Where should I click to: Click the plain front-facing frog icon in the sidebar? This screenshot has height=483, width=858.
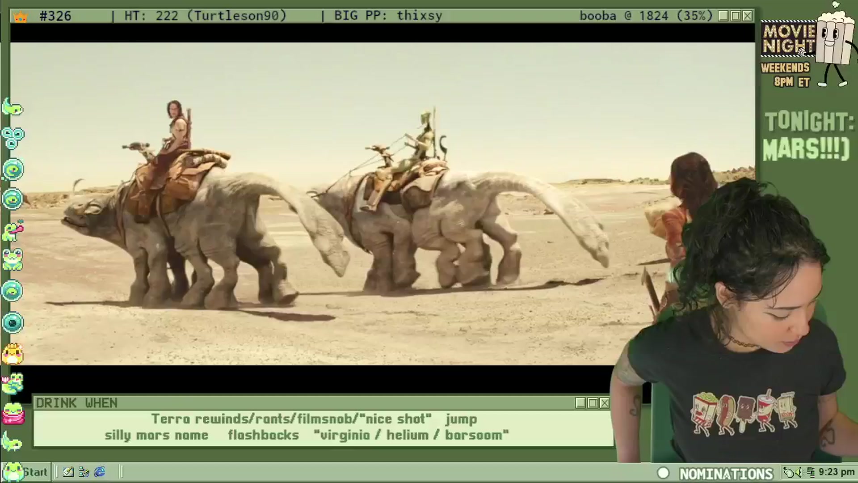tap(13, 260)
